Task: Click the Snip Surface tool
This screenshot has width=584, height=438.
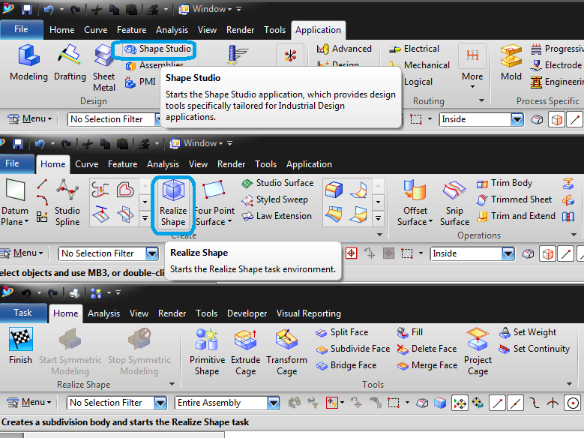Action: 454,202
